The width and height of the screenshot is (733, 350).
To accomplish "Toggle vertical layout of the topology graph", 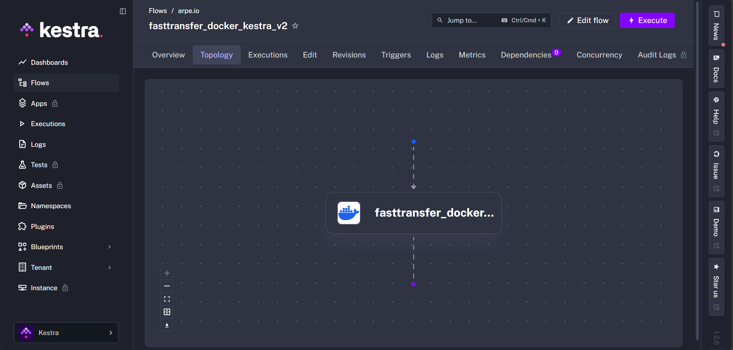I will 167,312.
